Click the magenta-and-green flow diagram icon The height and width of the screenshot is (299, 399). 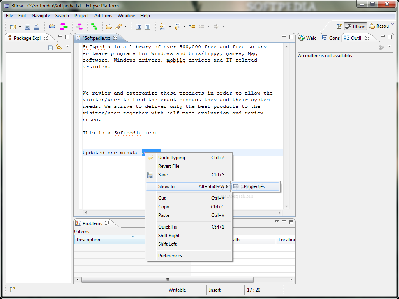(x=64, y=26)
